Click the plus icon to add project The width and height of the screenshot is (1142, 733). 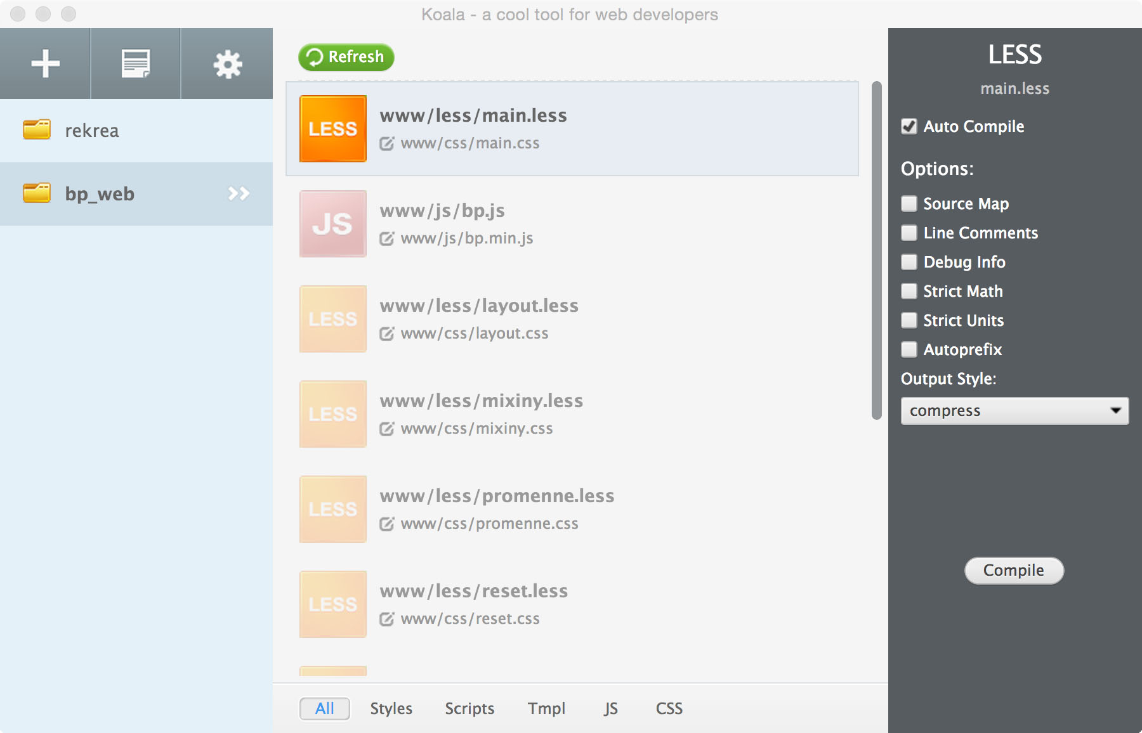pos(45,64)
